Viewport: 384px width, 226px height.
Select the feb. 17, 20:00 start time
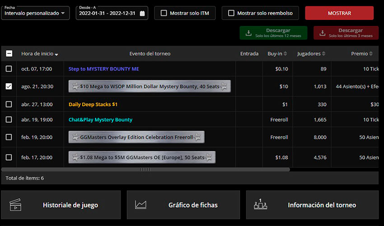click(x=37, y=157)
